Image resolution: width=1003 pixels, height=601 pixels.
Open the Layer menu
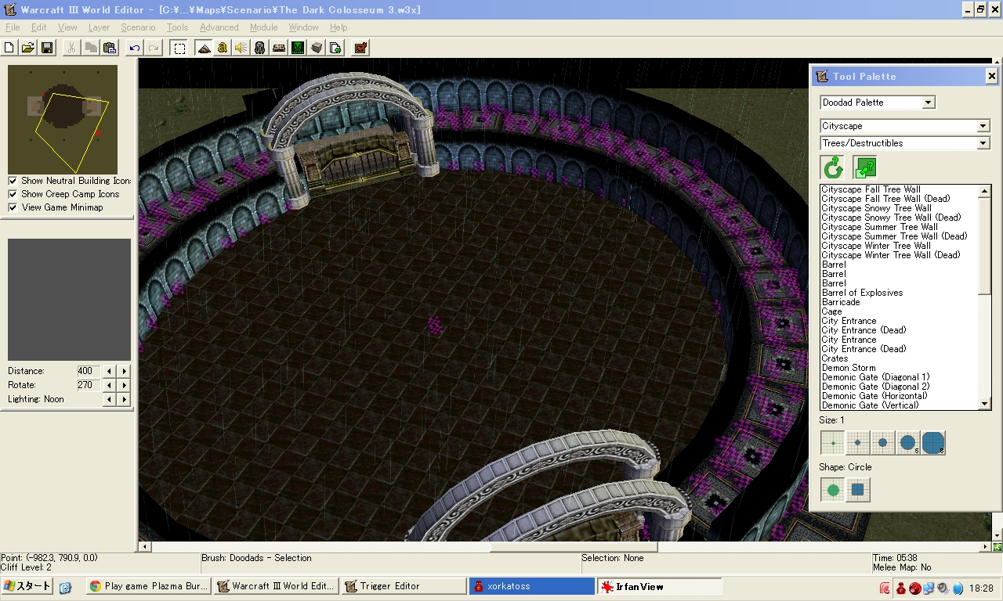click(99, 27)
